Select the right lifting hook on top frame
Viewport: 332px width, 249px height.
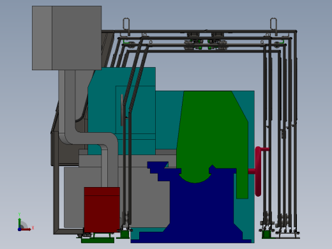273,24
